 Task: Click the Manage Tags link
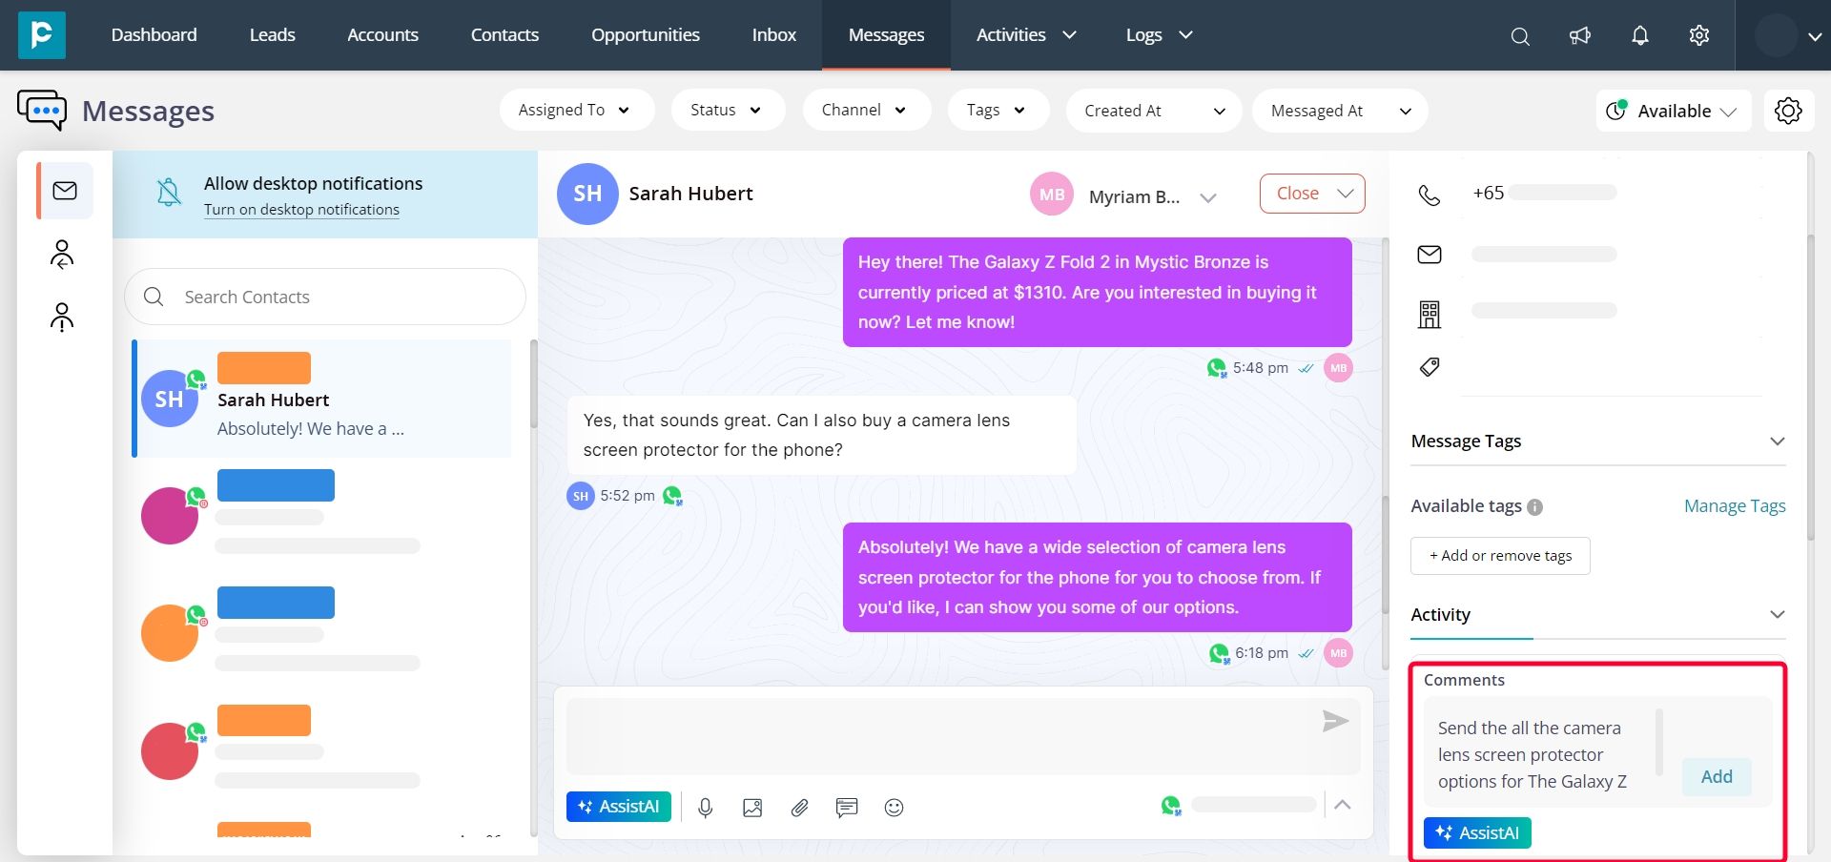[1735, 506]
